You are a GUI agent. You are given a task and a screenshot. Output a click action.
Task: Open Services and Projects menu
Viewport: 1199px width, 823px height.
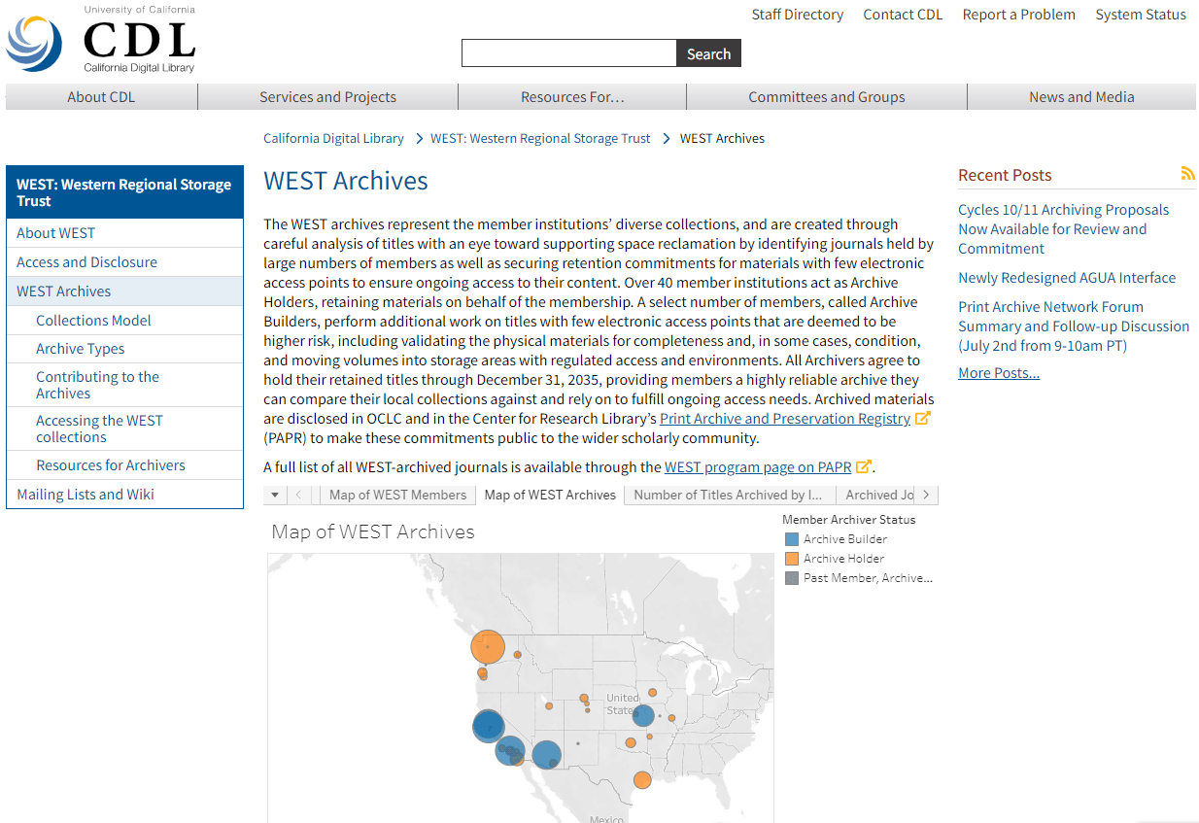[x=327, y=96]
